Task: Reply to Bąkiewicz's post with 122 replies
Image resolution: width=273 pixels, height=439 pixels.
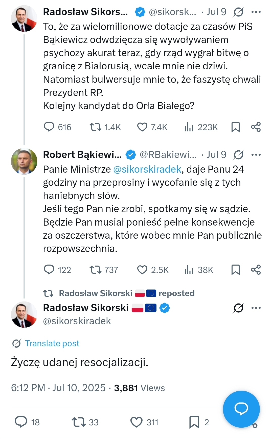Action: (49, 270)
